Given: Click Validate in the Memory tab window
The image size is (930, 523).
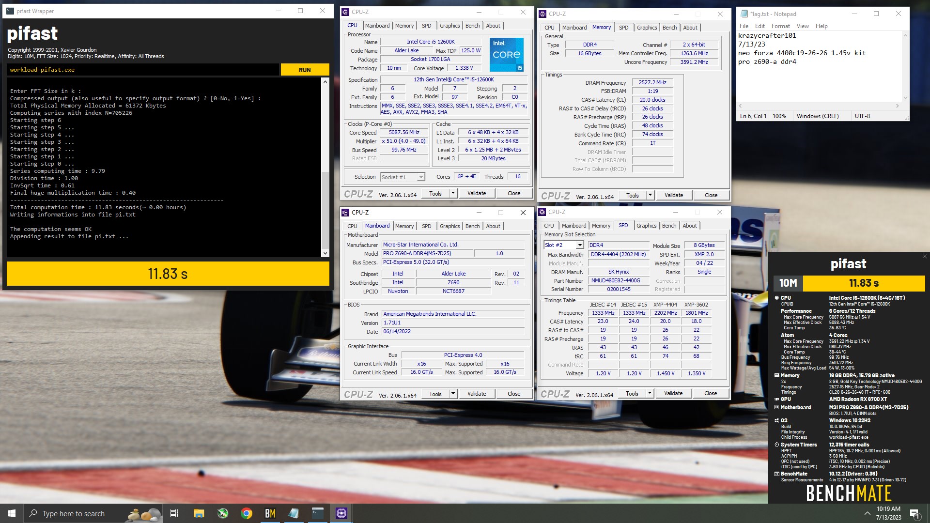Looking at the screenshot, I should point(674,195).
